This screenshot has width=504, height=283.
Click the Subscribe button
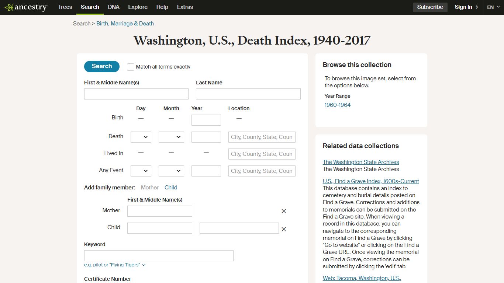point(430,7)
